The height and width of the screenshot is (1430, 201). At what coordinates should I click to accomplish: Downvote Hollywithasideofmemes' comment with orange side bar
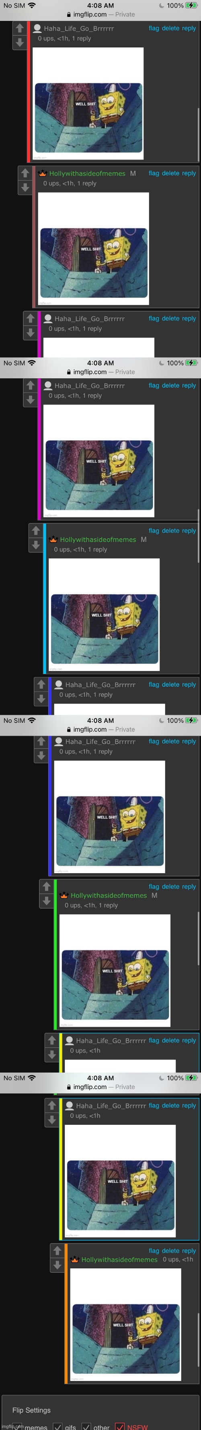coord(57,1265)
